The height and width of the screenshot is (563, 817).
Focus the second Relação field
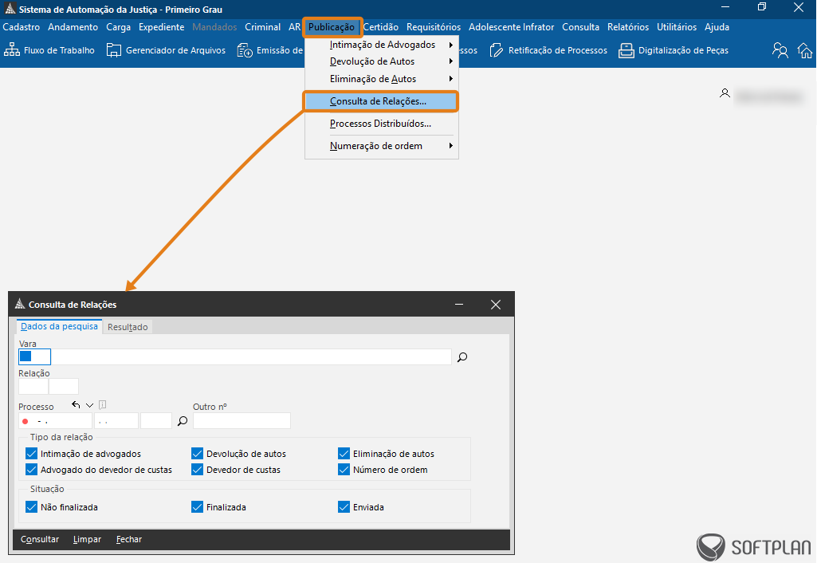[64, 386]
